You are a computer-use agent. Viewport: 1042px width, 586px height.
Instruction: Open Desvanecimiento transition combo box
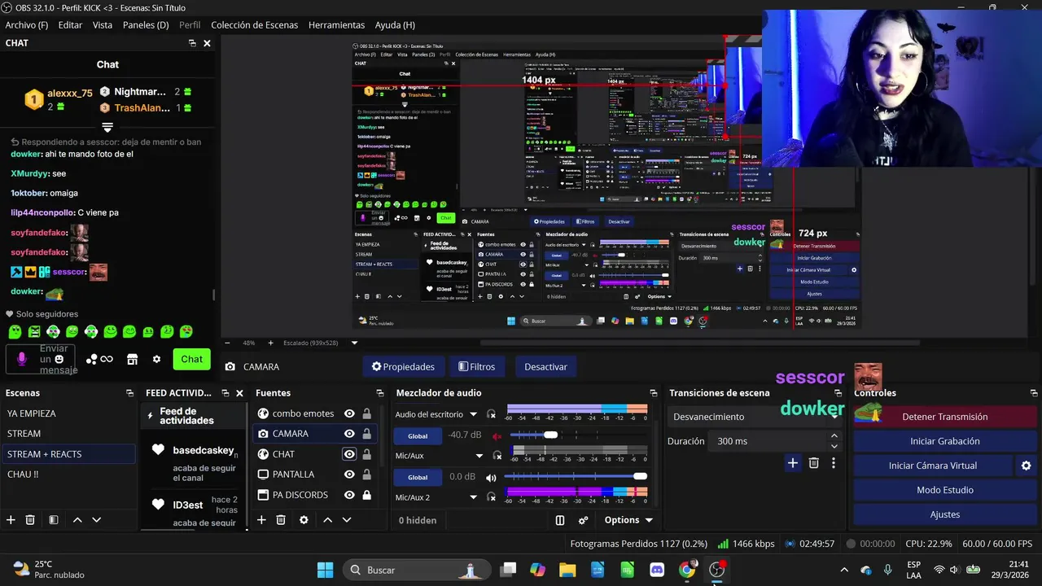click(755, 417)
